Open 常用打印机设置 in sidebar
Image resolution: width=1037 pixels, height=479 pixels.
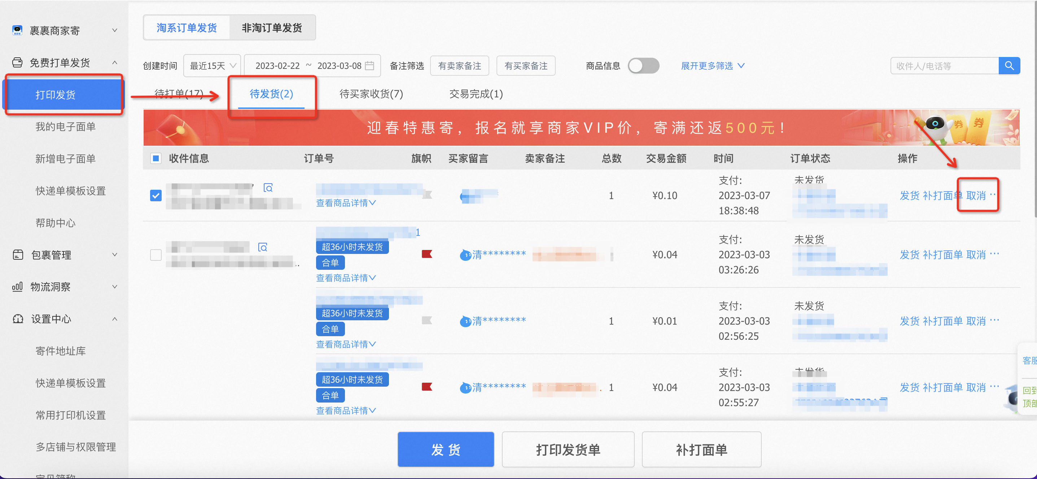click(70, 415)
